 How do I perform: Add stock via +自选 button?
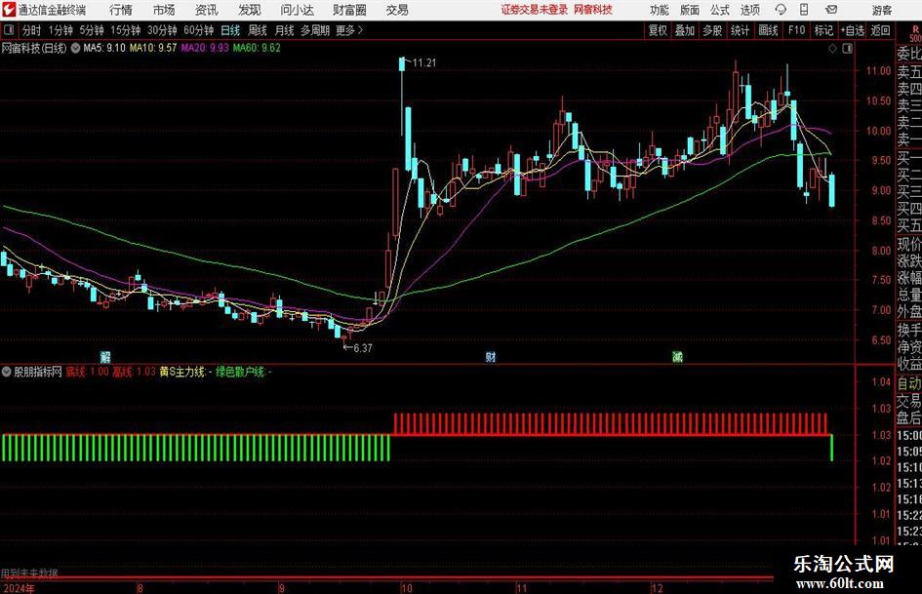click(x=853, y=30)
